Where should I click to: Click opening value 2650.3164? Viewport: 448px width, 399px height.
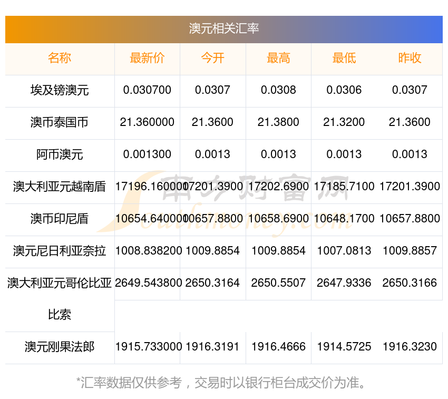[212, 283]
